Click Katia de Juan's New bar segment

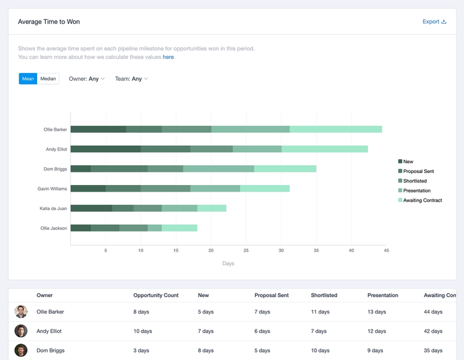tap(91, 208)
